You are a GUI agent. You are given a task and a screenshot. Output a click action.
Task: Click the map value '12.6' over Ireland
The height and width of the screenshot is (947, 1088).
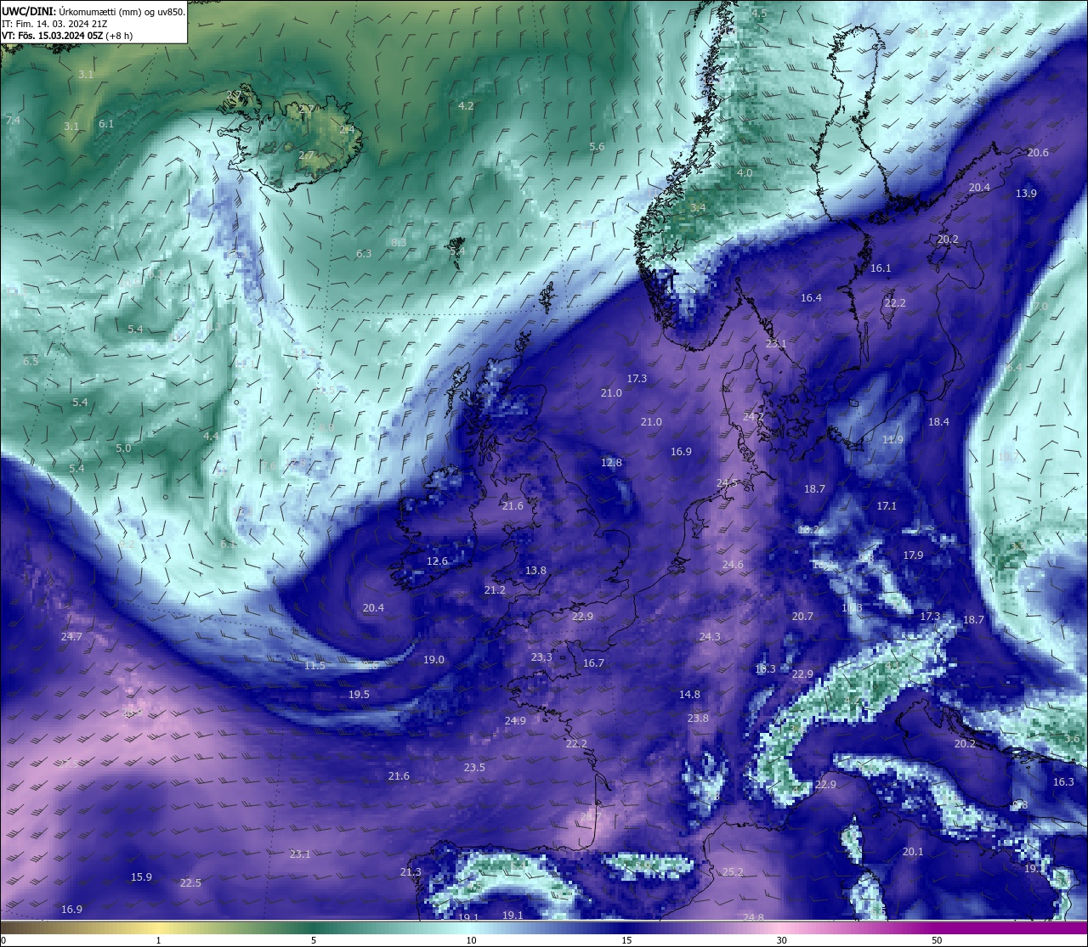tap(437, 561)
